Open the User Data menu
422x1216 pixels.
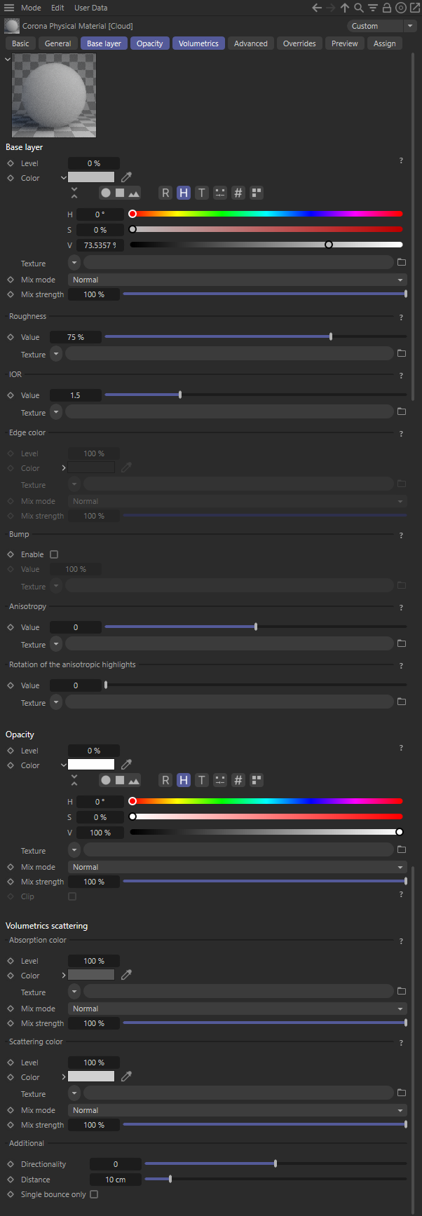pos(91,8)
